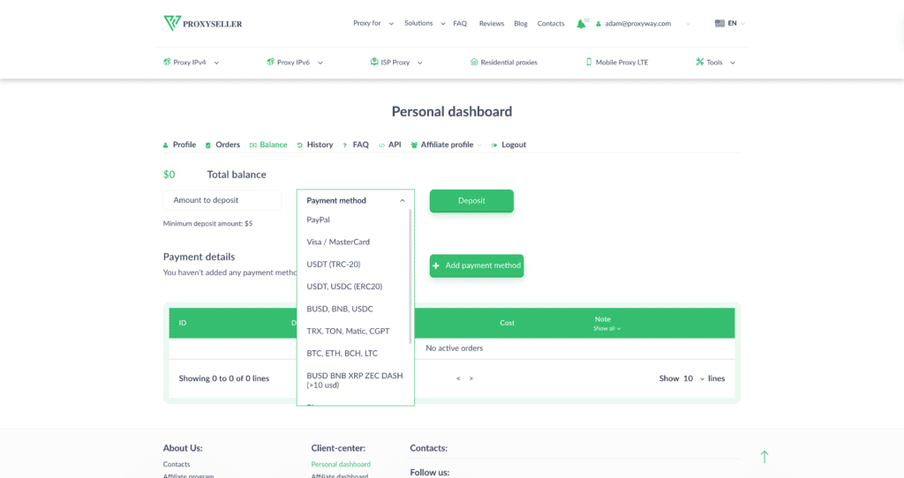Click the FAQ question mark icon
Image resolution: width=904 pixels, height=478 pixels.
point(345,146)
